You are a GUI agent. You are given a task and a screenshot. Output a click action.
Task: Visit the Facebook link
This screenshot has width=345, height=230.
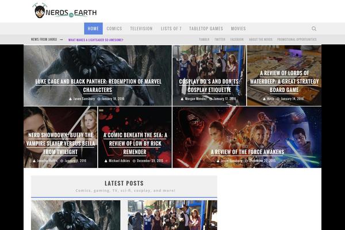(x=237, y=40)
